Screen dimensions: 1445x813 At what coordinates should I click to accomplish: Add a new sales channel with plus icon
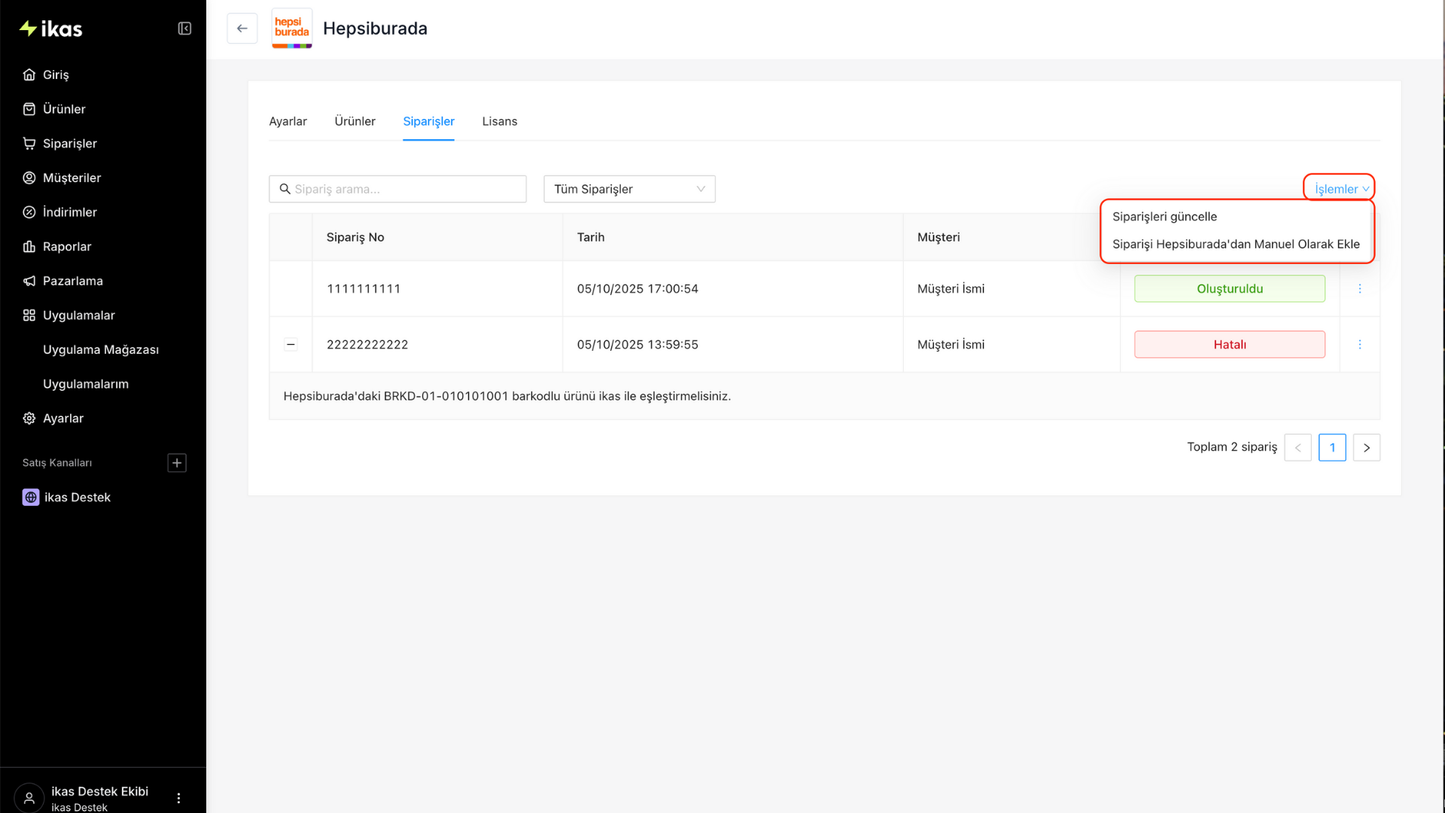(x=177, y=463)
